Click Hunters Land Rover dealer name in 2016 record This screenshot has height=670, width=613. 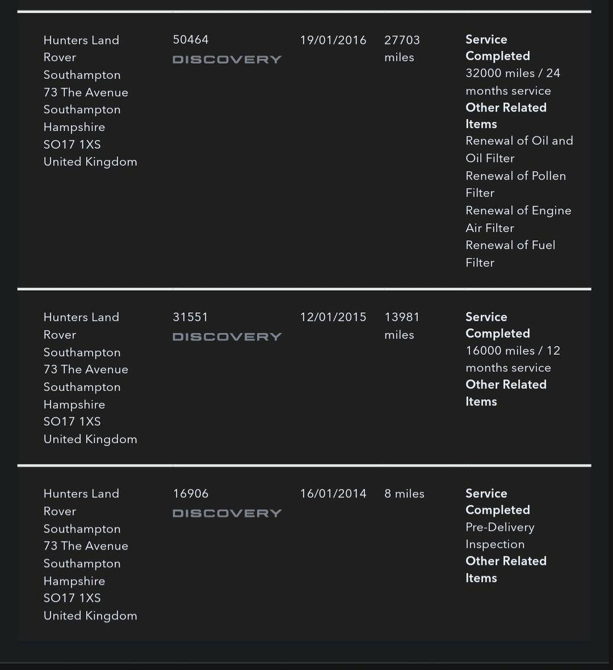pos(81,49)
